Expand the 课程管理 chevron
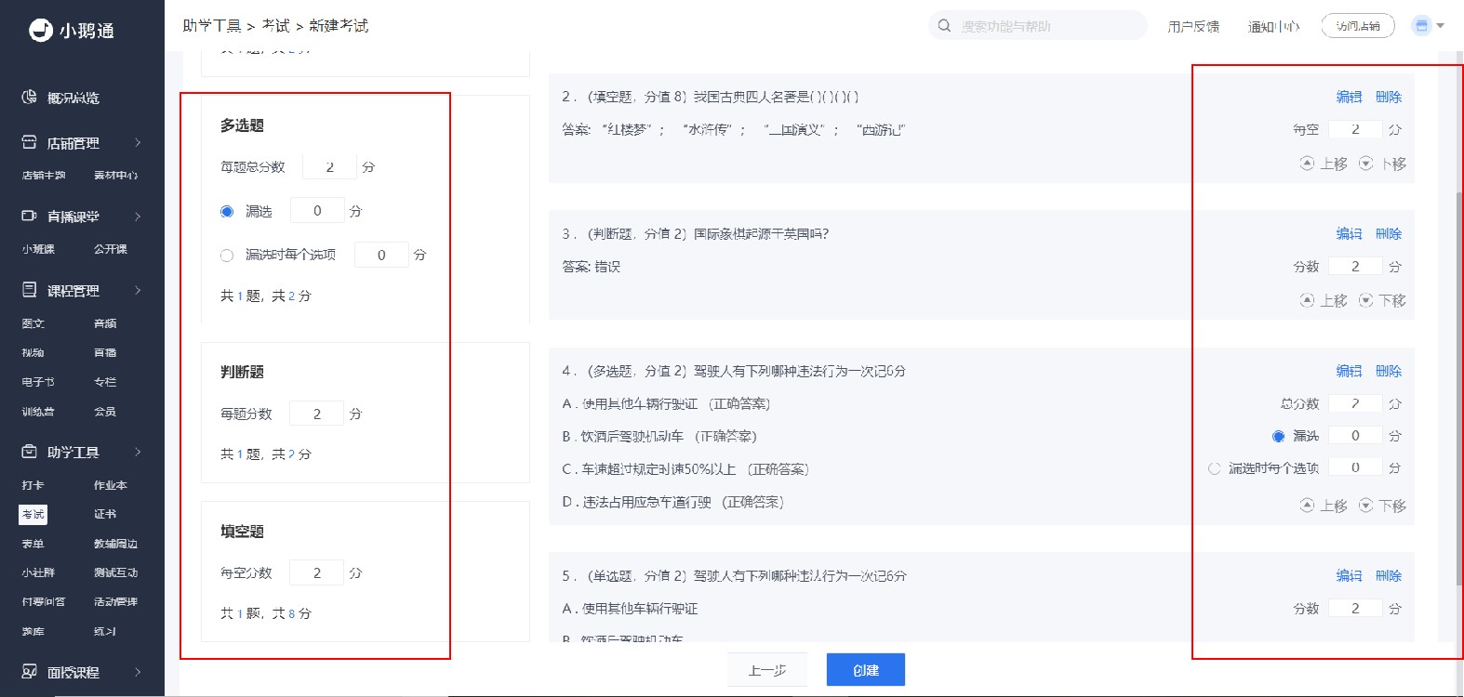This screenshot has width=1464, height=697. [138, 290]
